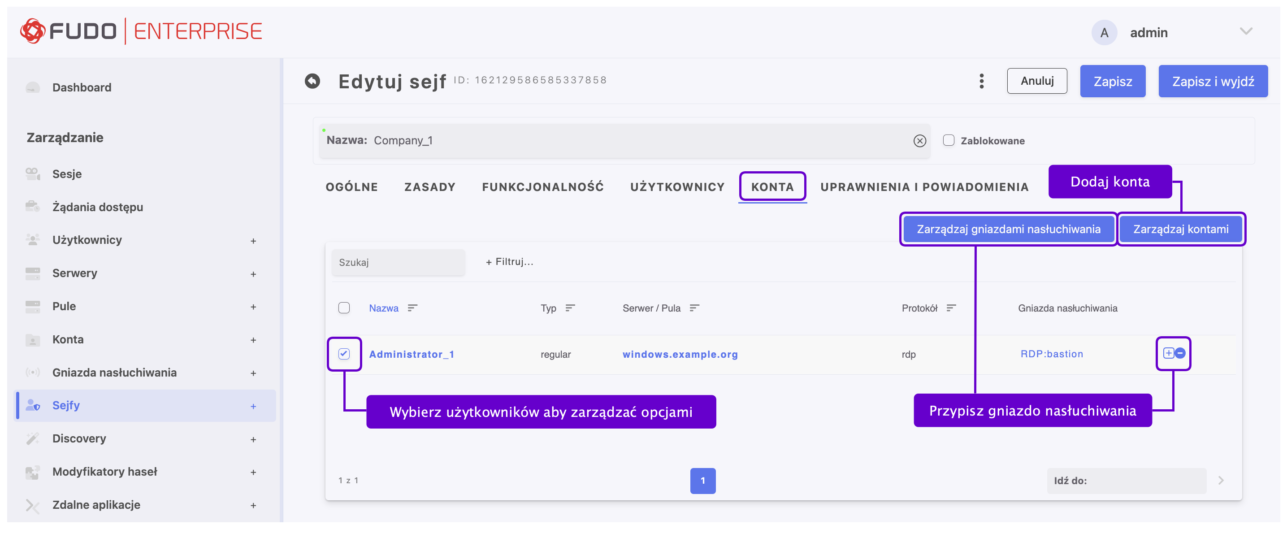Open the three-dot options menu
This screenshot has width=1287, height=533.
pyautogui.click(x=981, y=81)
